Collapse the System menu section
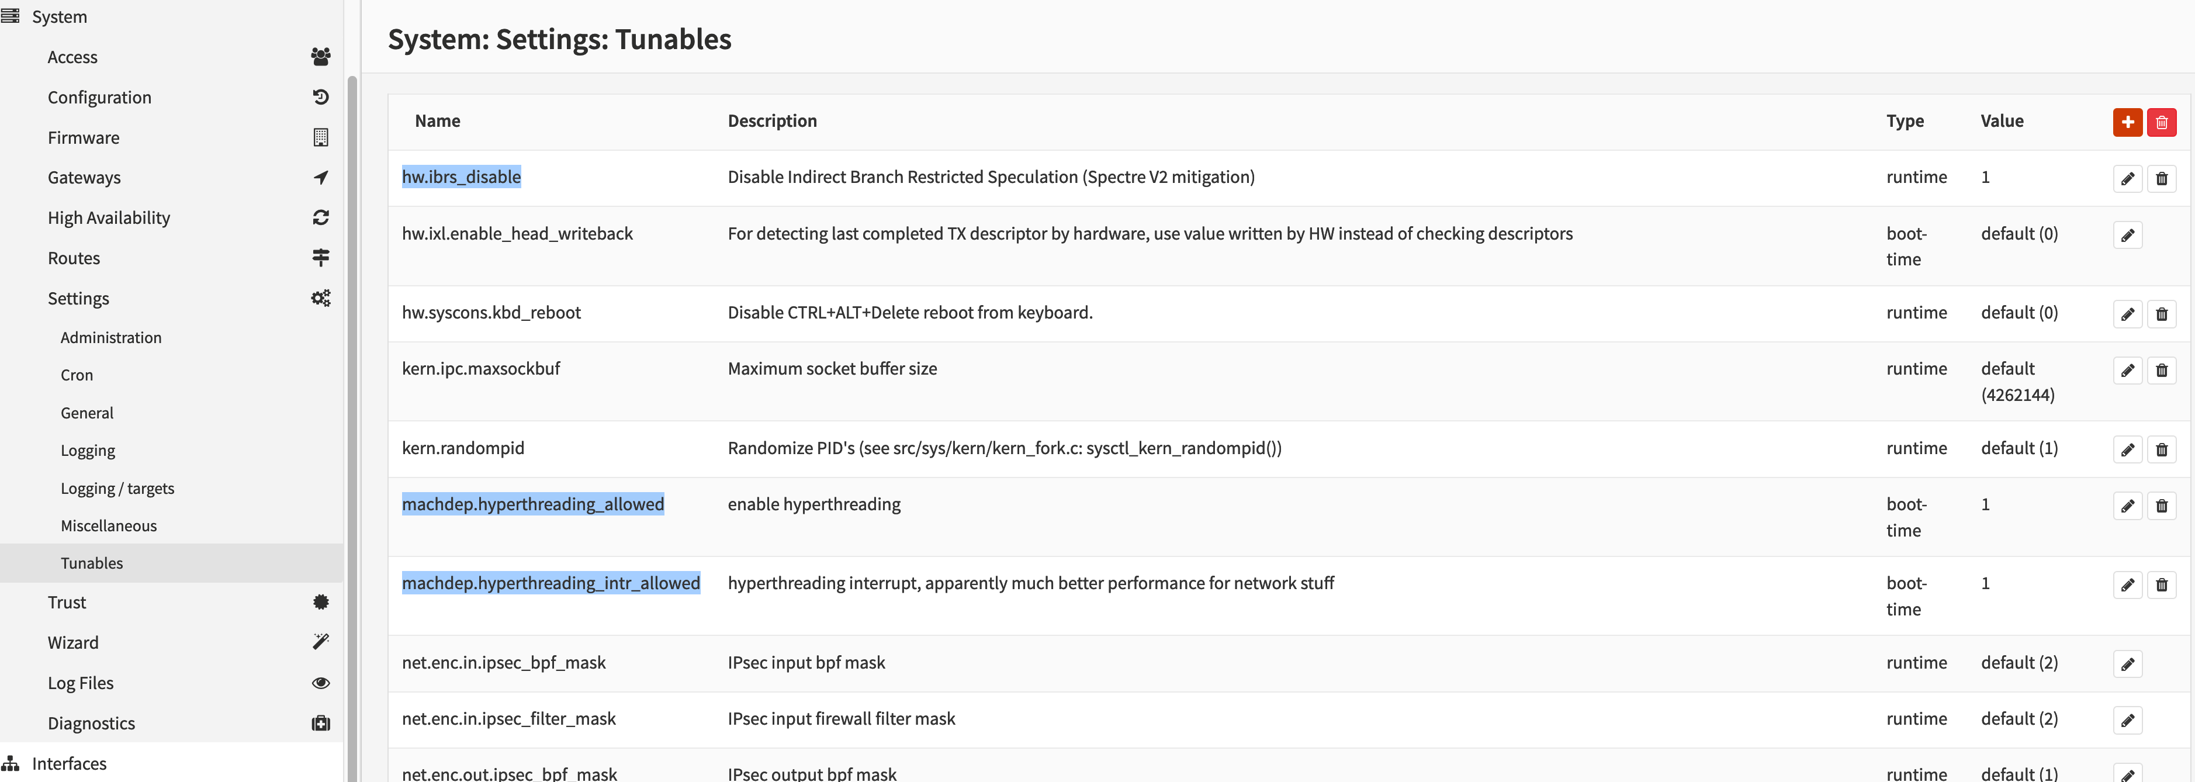This screenshot has width=2195, height=782. click(x=59, y=17)
